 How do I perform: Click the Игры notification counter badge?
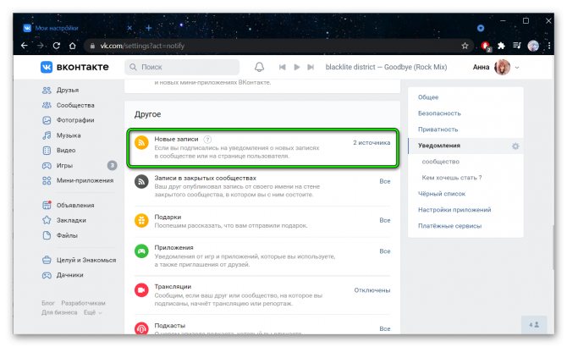point(112,166)
